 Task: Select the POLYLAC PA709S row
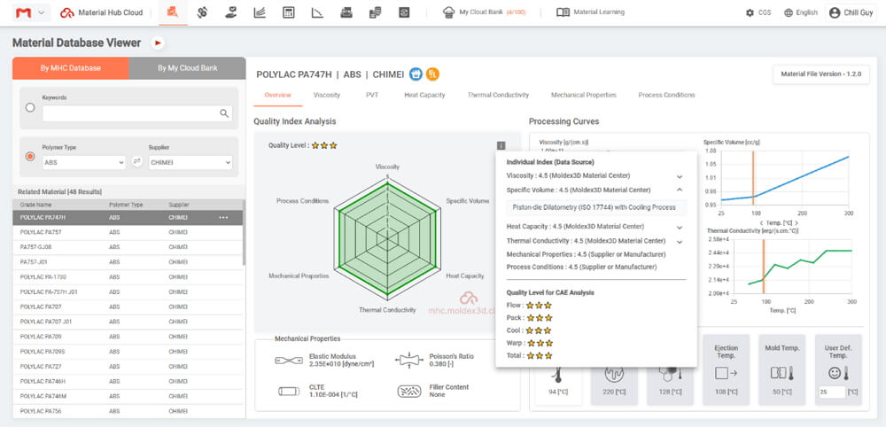[128, 352]
